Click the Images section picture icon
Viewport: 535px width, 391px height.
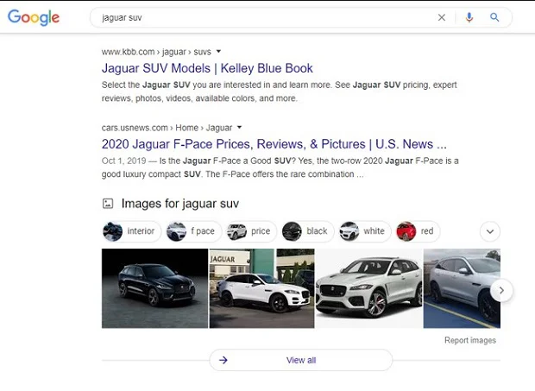tap(108, 204)
